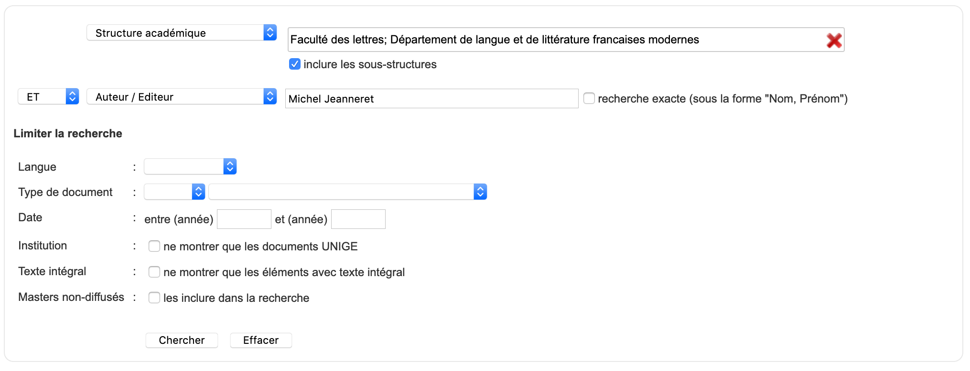Click the Faculté des lettres structure field
The image size is (970, 371).
566,40
